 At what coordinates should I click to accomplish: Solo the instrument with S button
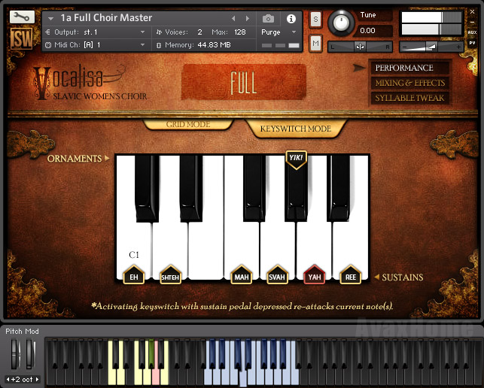(315, 20)
